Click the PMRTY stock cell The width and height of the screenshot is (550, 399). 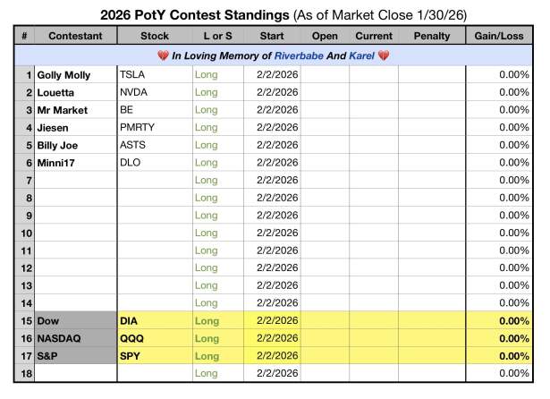154,126
